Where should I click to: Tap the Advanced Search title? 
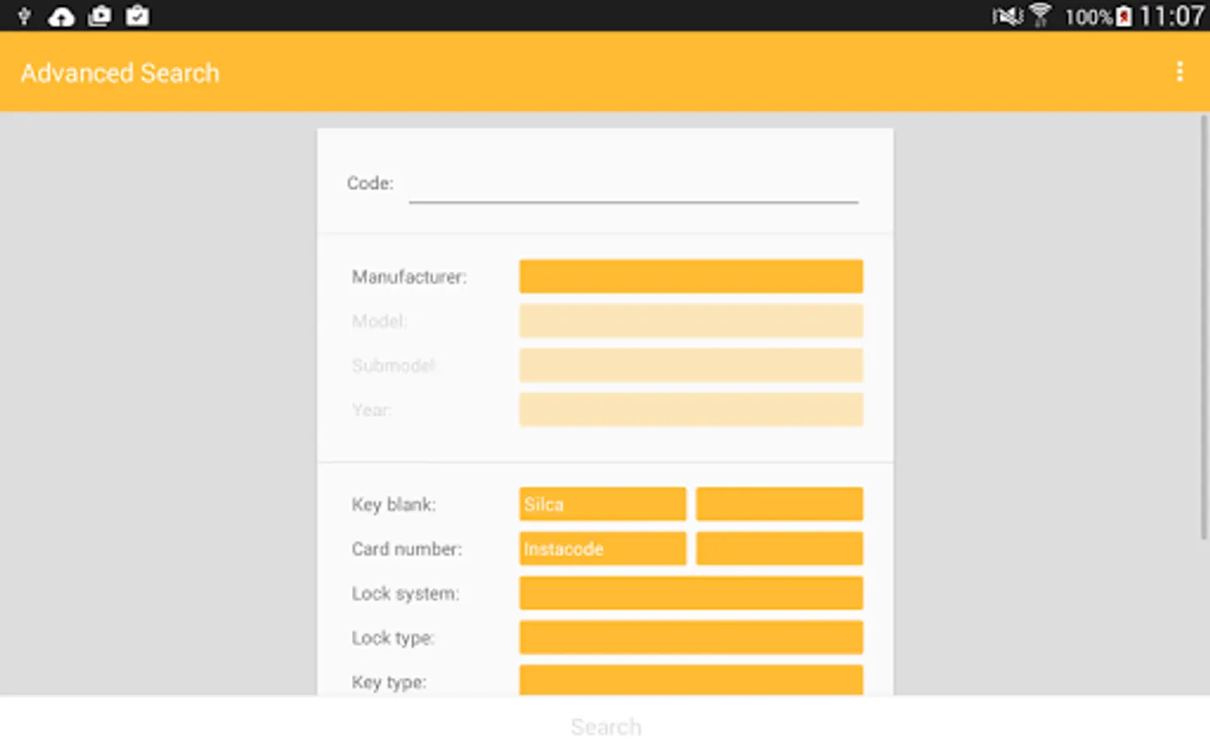[x=120, y=73]
